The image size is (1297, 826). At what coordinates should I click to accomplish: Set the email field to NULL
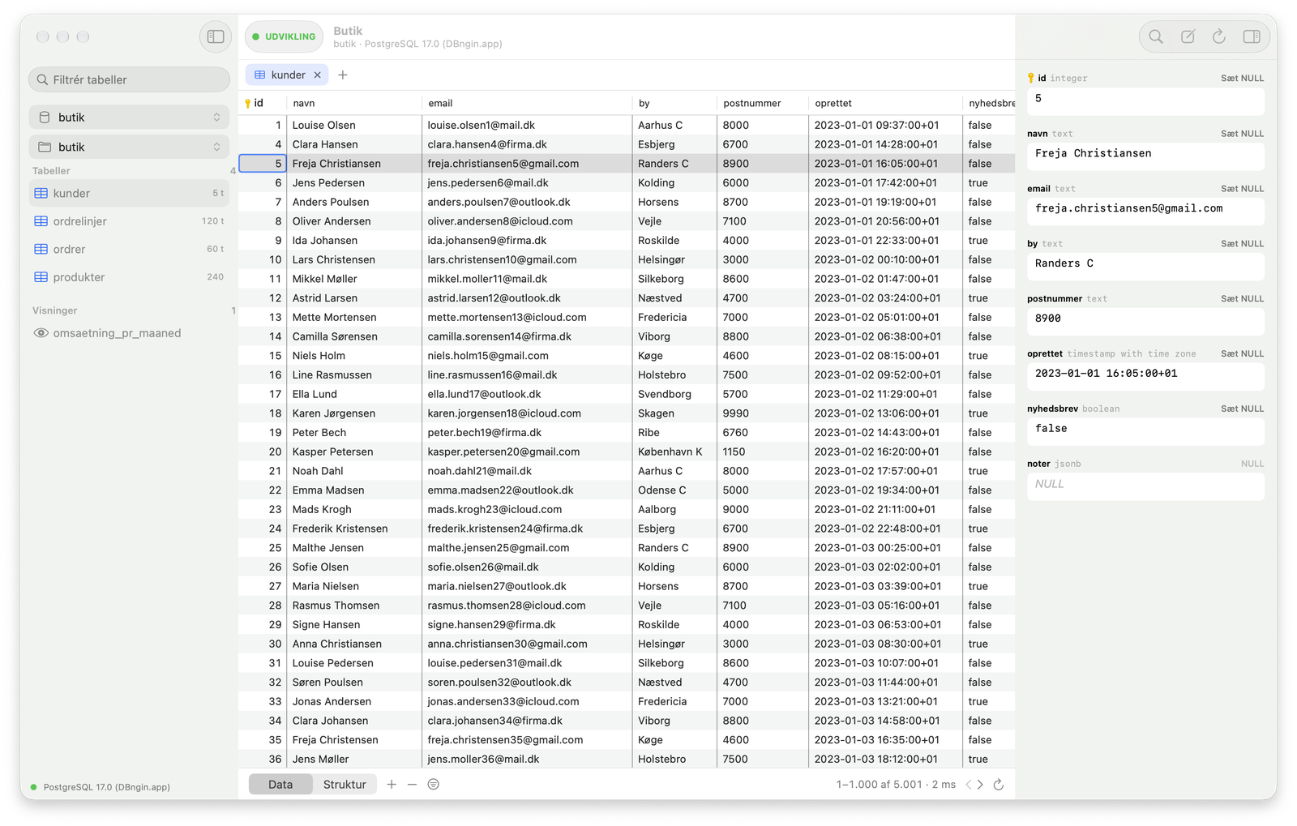(1242, 189)
